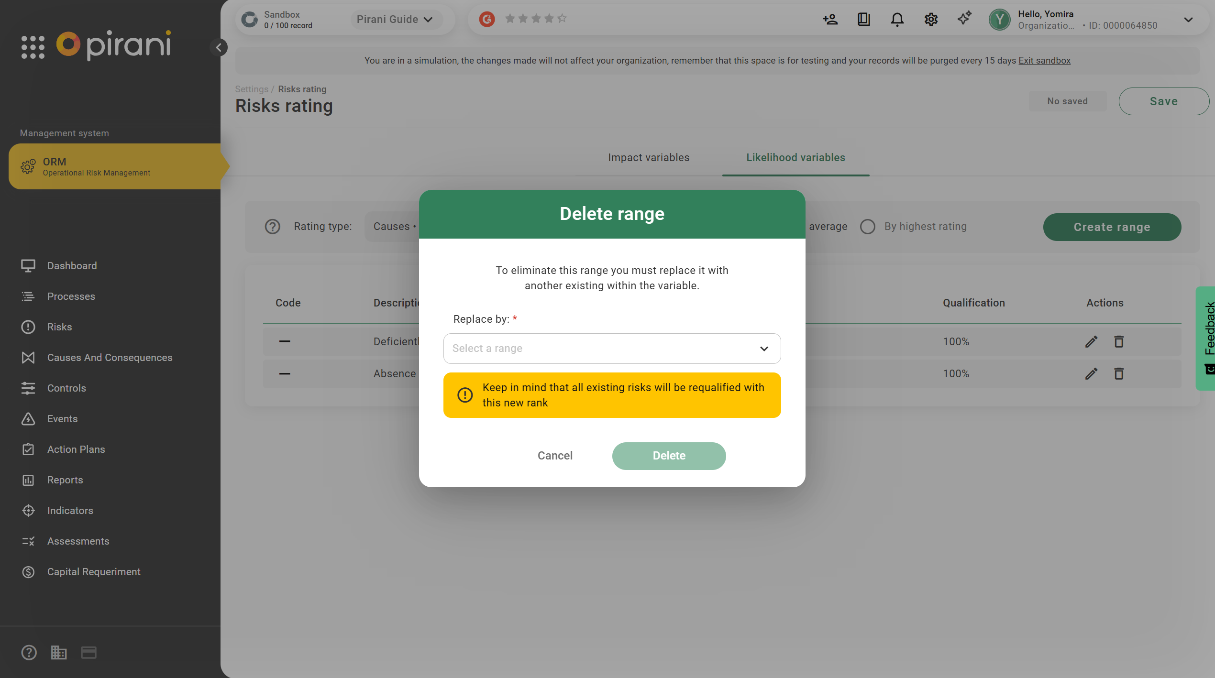
Task: Collapse the sidebar with arrow toggle
Action: [219, 47]
